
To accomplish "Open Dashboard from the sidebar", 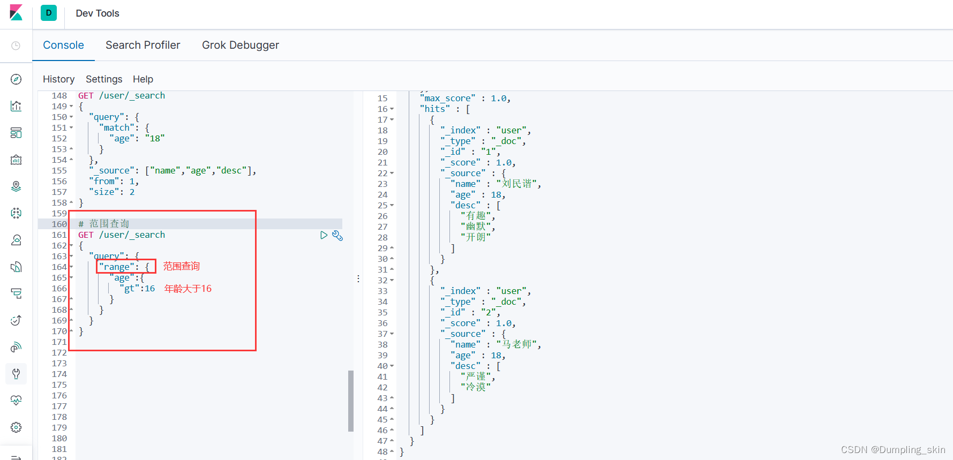I will coord(16,133).
